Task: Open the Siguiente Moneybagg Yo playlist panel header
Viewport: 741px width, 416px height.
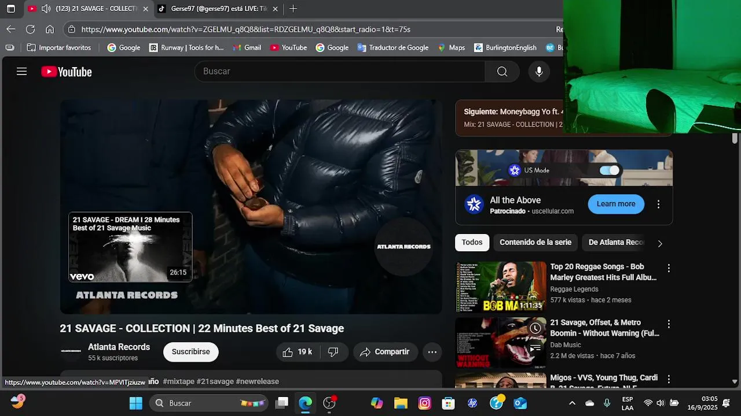Action: (509, 118)
